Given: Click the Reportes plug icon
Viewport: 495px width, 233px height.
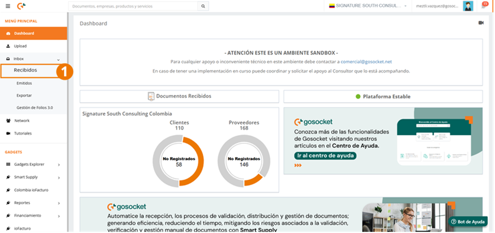Looking at the screenshot, I should pyautogui.click(x=8, y=203).
